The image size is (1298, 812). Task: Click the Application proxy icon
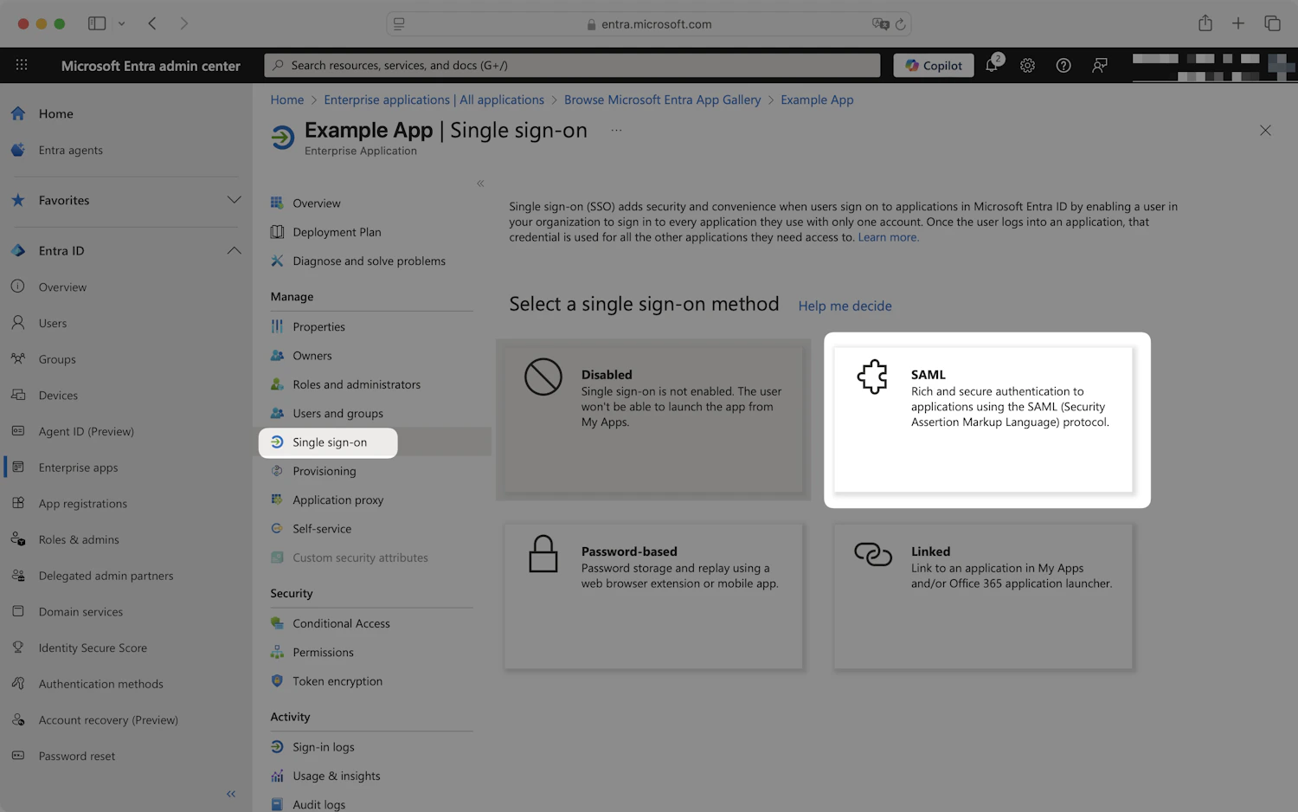[277, 499]
